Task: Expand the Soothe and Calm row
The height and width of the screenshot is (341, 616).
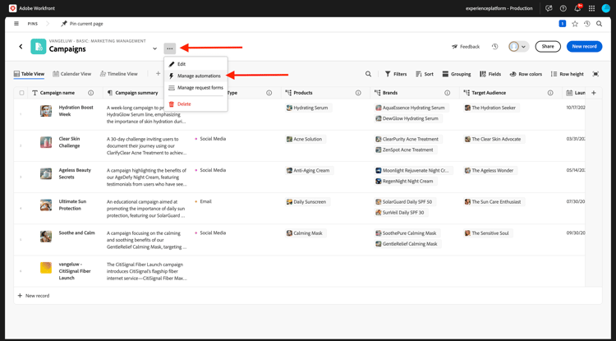Action: click(21, 240)
